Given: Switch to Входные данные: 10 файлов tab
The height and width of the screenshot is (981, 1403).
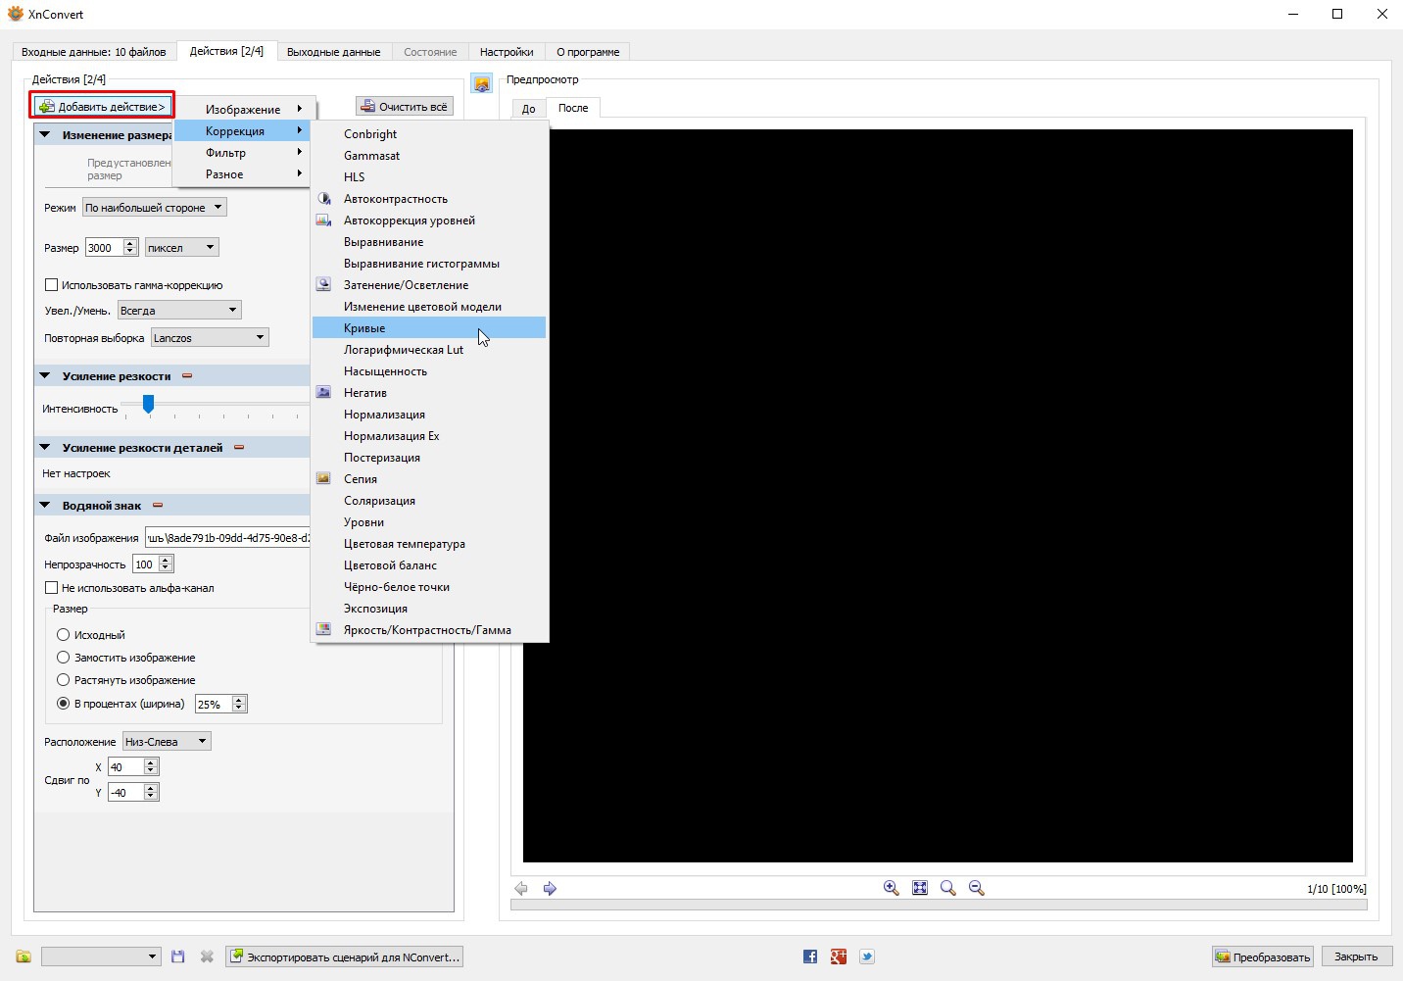Looking at the screenshot, I should [94, 52].
